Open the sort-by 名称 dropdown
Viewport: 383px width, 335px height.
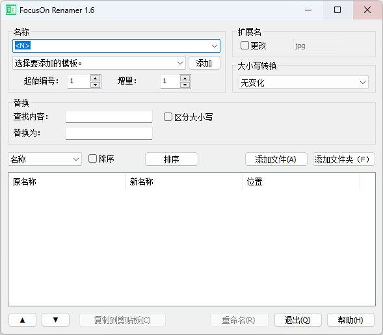click(x=76, y=159)
